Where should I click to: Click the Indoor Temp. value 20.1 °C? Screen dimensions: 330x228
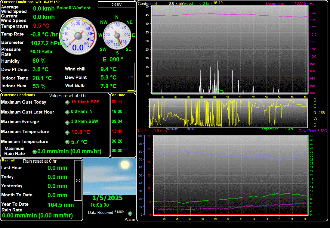click(42, 78)
